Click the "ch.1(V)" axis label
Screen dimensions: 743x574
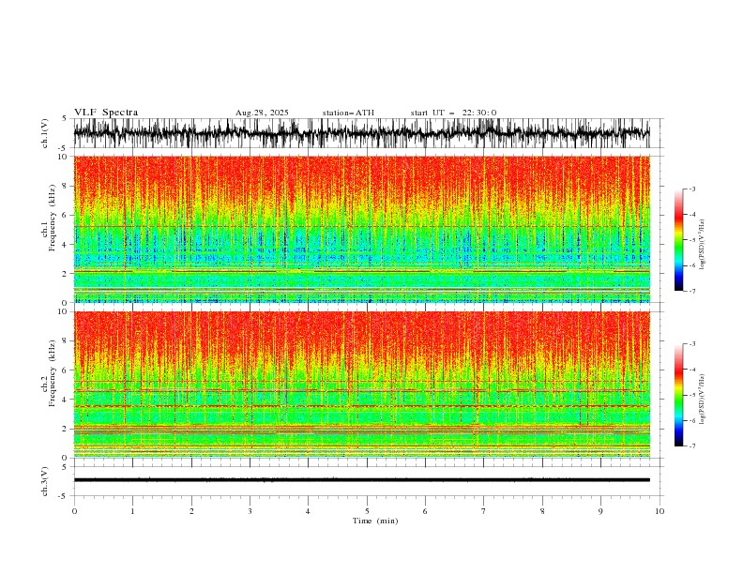tap(45, 133)
